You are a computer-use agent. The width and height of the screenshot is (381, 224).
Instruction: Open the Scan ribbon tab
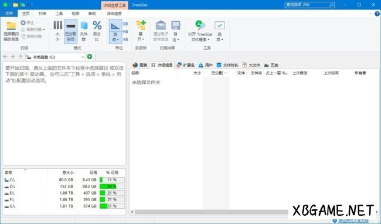tap(43, 13)
